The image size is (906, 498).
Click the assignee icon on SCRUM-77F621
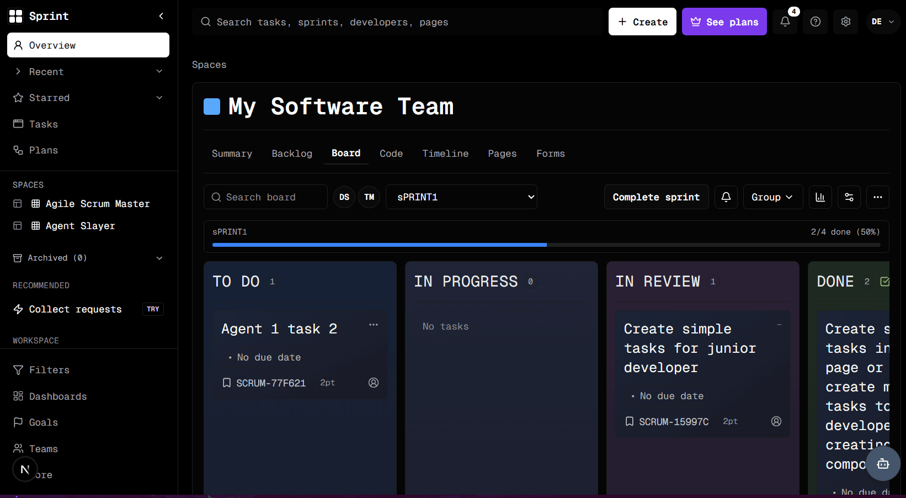(374, 383)
